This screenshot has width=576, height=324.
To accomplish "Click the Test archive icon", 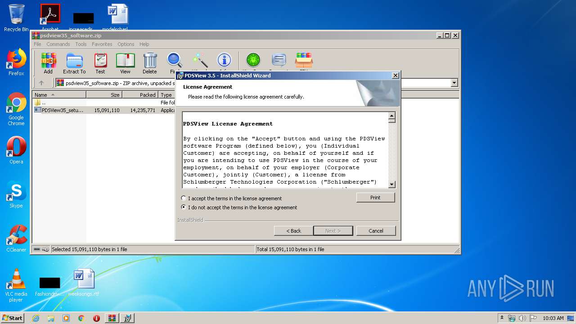I will [100, 63].
